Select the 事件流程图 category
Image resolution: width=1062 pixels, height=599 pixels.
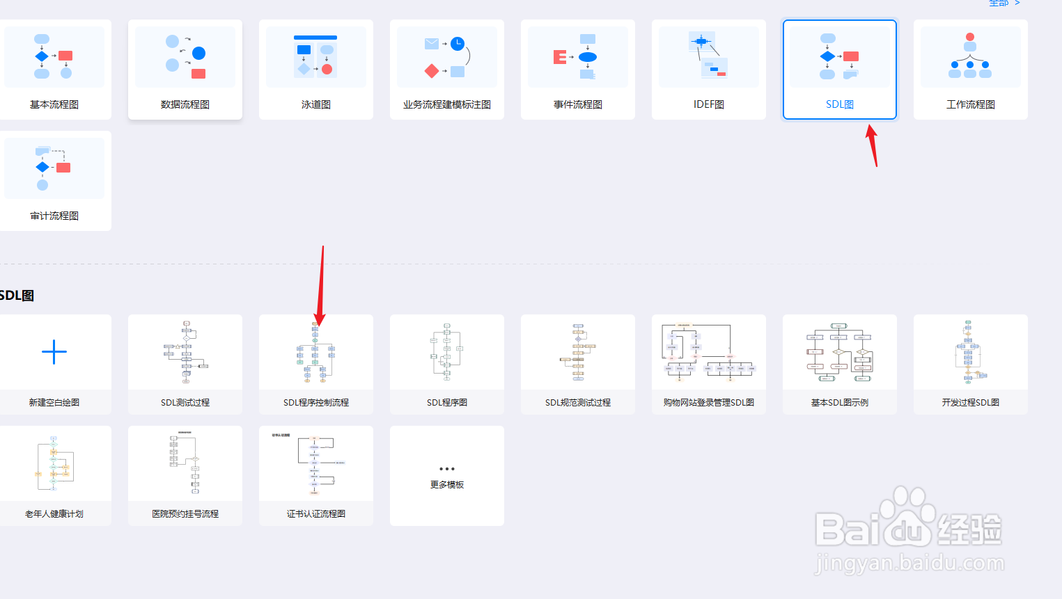pos(577,56)
